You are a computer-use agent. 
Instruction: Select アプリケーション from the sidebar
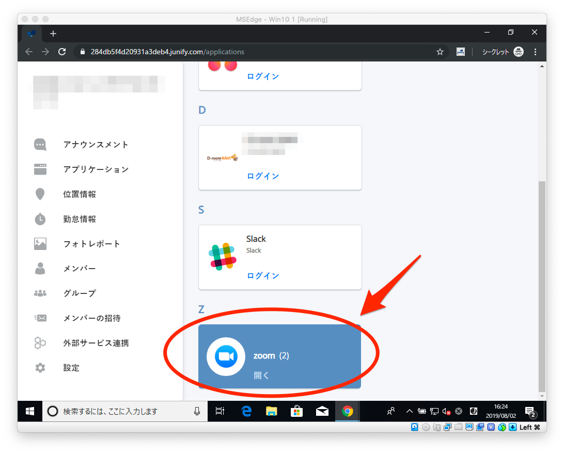pyautogui.click(x=96, y=169)
